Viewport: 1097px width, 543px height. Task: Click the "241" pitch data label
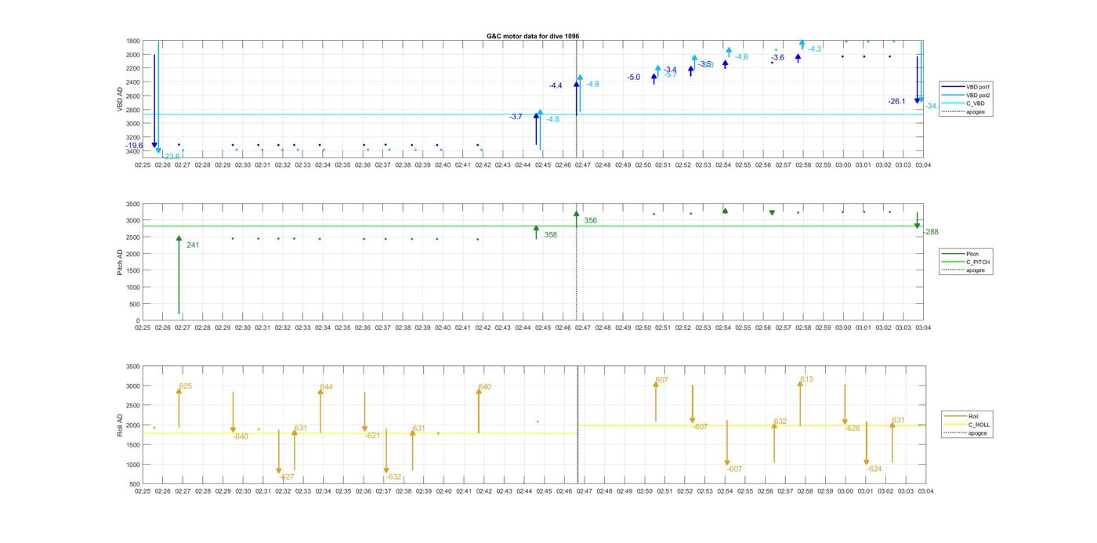(193, 245)
